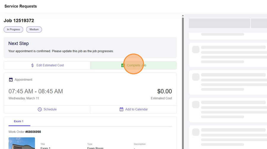Click the Service Requests page heading

click(20, 6)
